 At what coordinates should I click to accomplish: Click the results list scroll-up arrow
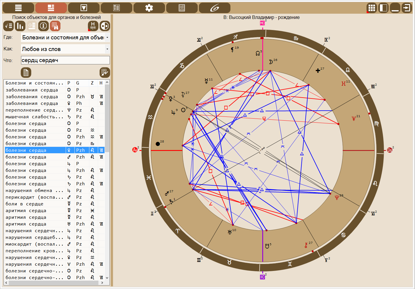pos(107,82)
